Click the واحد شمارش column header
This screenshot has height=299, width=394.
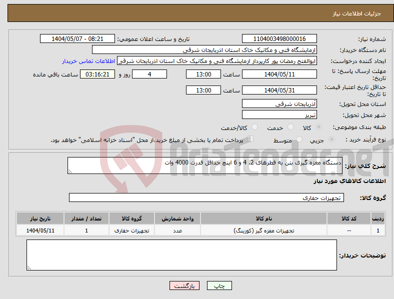coord(177,218)
